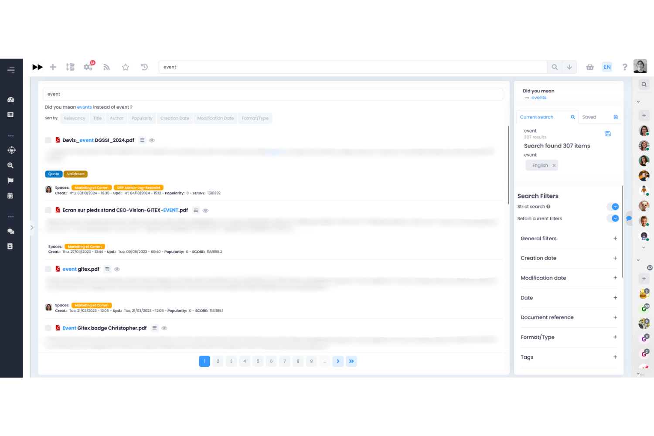Check the box for event gitex.pdf
654x436 pixels.
(48, 269)
